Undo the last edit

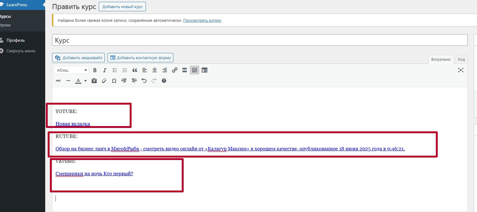click(144, 81)
